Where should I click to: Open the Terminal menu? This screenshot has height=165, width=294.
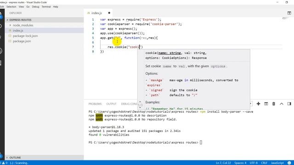tap(46, 6)
